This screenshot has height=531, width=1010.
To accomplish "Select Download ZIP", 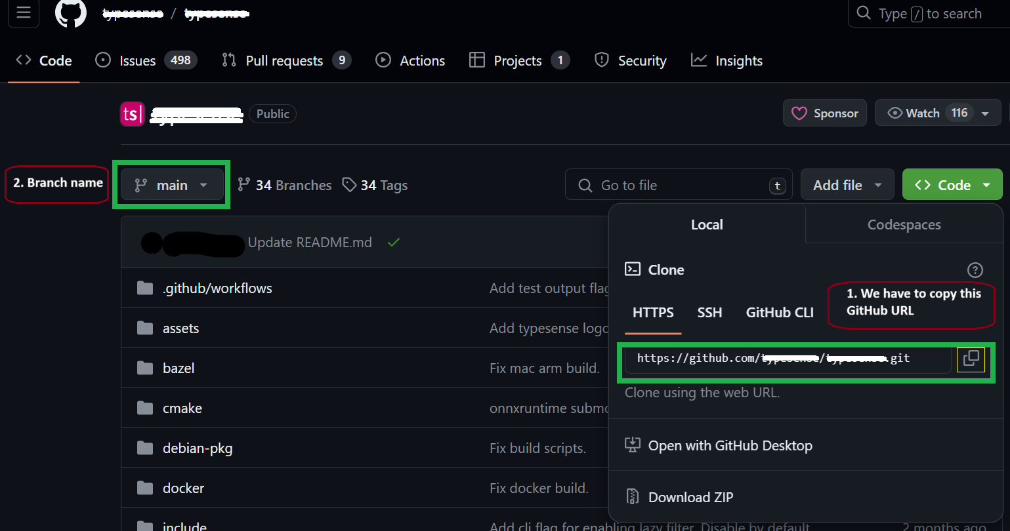I will (690, 497).
